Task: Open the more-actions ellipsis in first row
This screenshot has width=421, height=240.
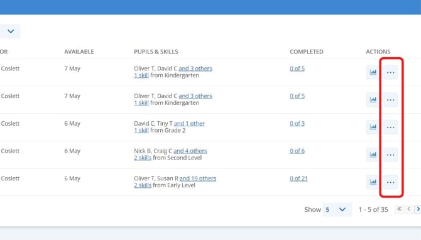Action: (x=390, y=72)
